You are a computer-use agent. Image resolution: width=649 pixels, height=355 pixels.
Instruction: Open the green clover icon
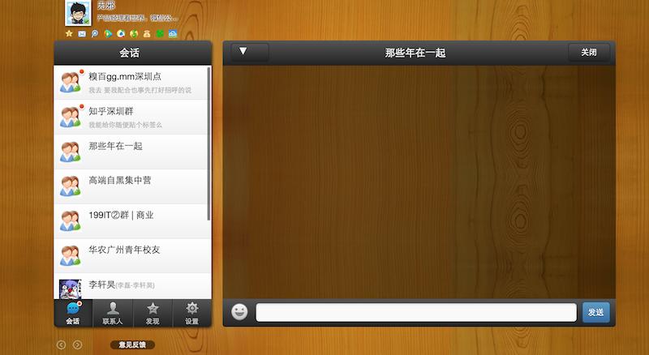160,33
